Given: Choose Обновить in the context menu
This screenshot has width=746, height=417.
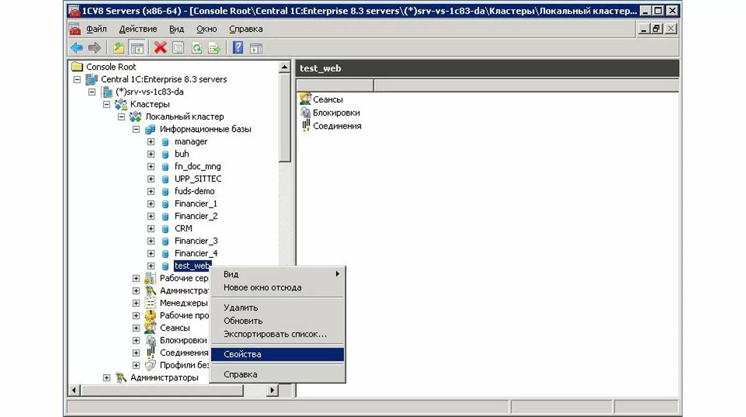Looking at the screenshot, I should point(277,321).
